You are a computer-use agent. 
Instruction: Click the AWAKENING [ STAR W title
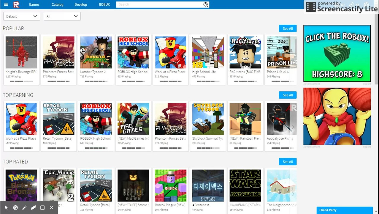tap(245, 205)
